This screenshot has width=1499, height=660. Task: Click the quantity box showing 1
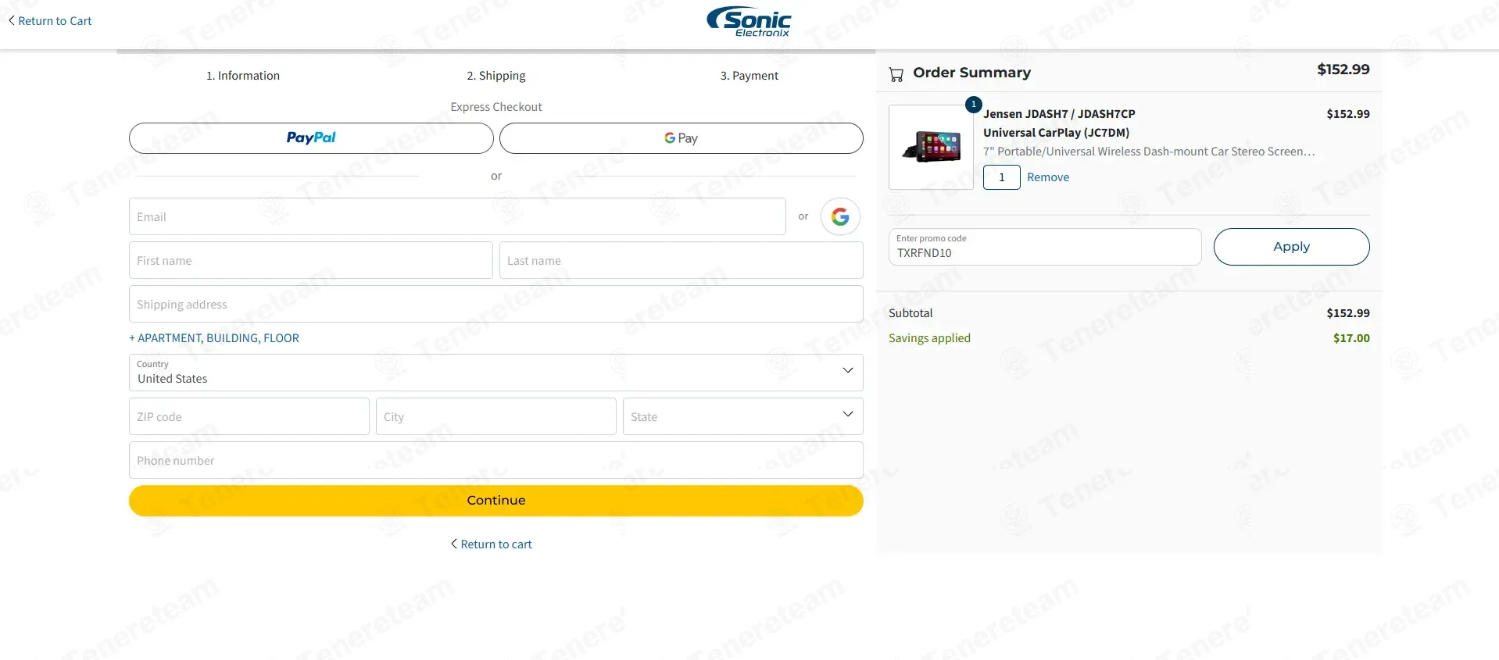tap(1001, 177)
